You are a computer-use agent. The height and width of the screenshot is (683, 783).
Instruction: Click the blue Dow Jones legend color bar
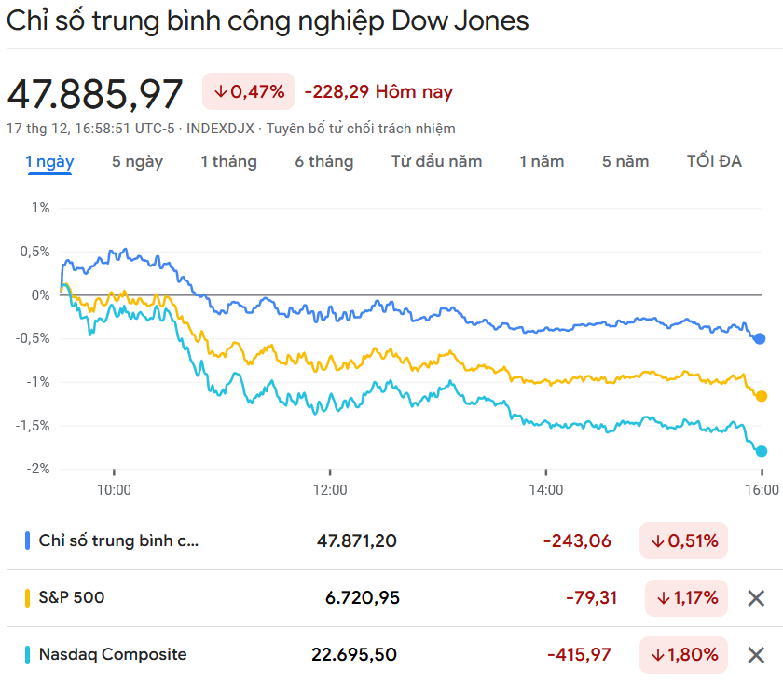click(28, 540)
